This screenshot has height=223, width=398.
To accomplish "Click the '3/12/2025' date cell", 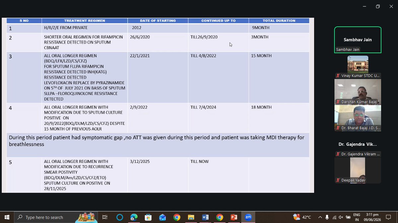I will [158, 175].
